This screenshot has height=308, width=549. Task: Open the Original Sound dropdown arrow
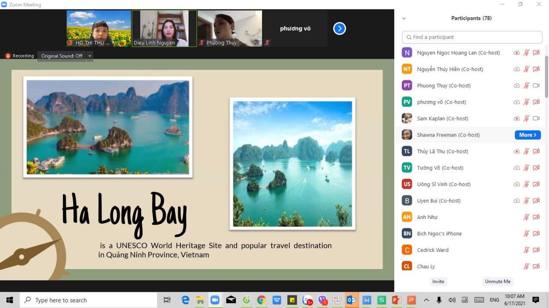point(90,56)
